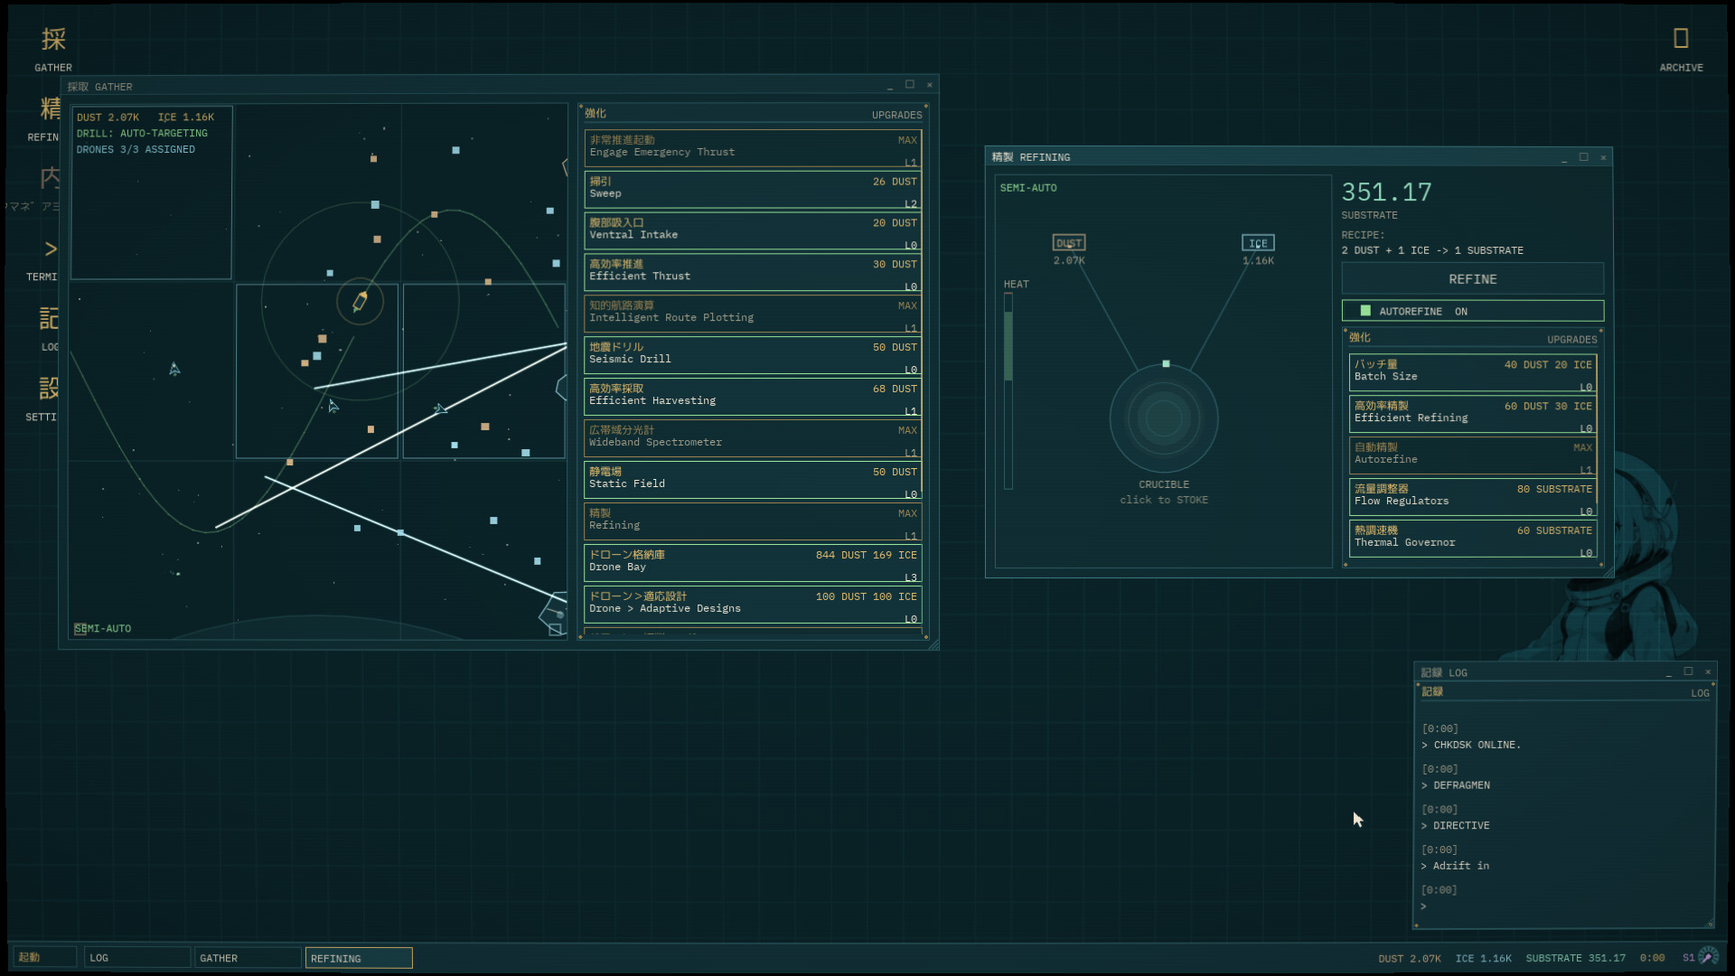Close the Log window
This screenshot has height=976, width=1735.
tap(1708, 671)
